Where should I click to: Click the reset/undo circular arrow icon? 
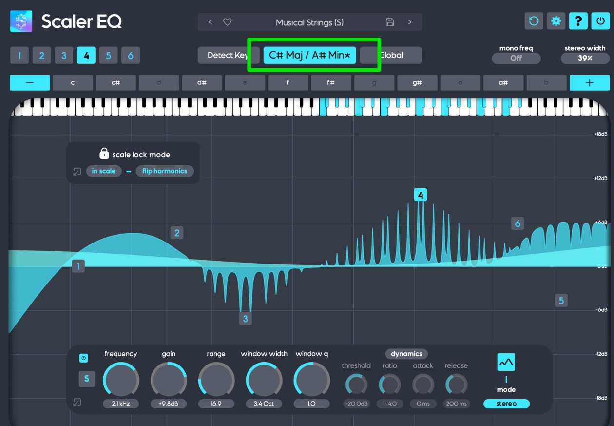point(534,21)
